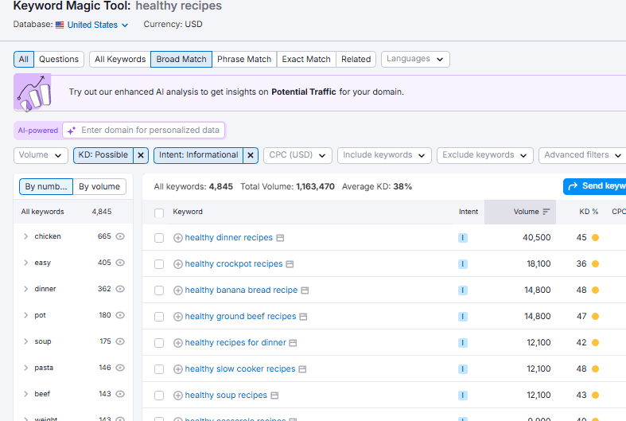Open the Include keywords dropdown

pyautogui.click(x=384, y=155)
